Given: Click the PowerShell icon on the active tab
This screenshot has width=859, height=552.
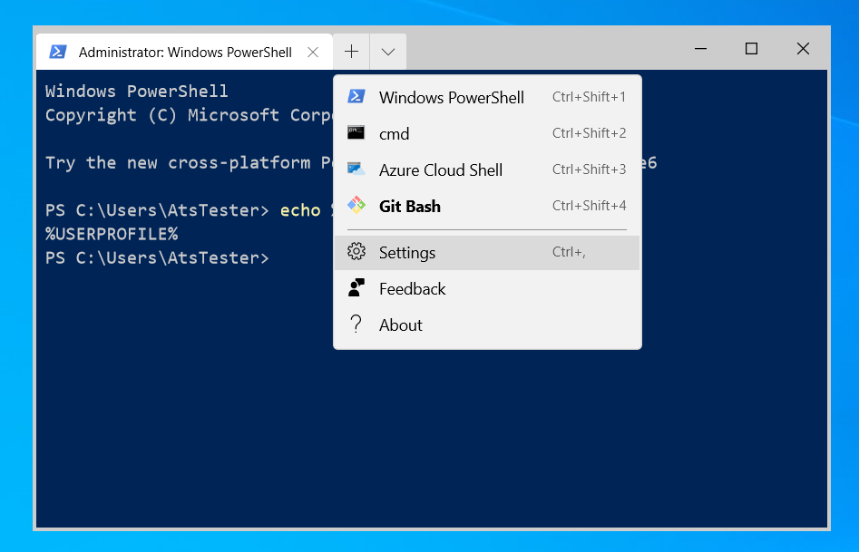Looking at the screenshot, I should (x=57, y=52).
